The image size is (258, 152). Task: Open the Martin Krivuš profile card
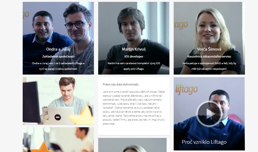point(134,38)
